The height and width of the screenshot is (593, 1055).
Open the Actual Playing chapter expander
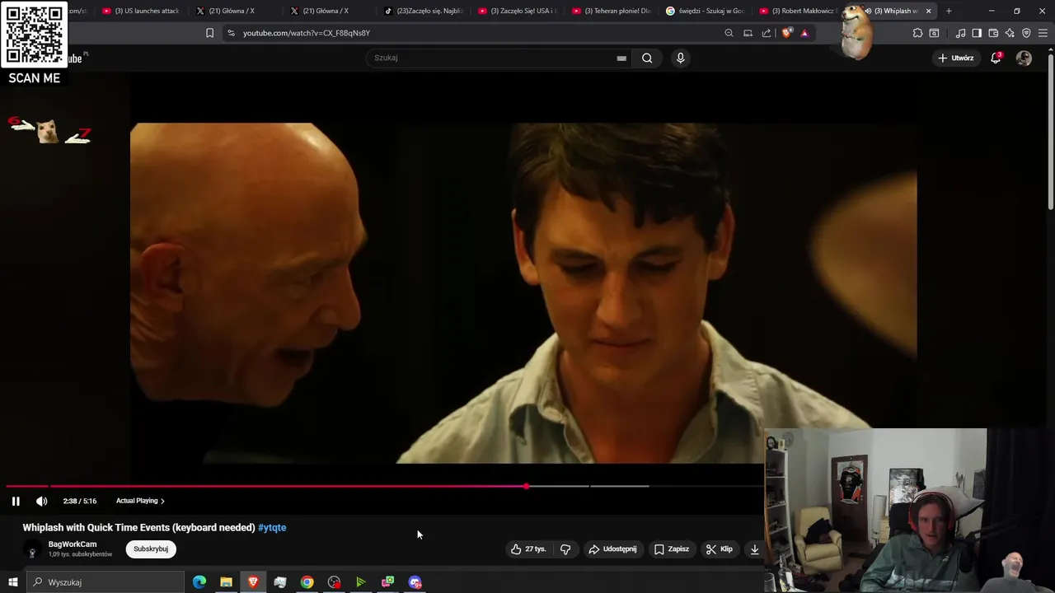140,501
